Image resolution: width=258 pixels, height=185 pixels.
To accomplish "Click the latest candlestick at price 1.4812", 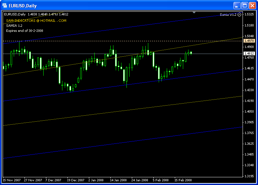I will coord(191,53).
